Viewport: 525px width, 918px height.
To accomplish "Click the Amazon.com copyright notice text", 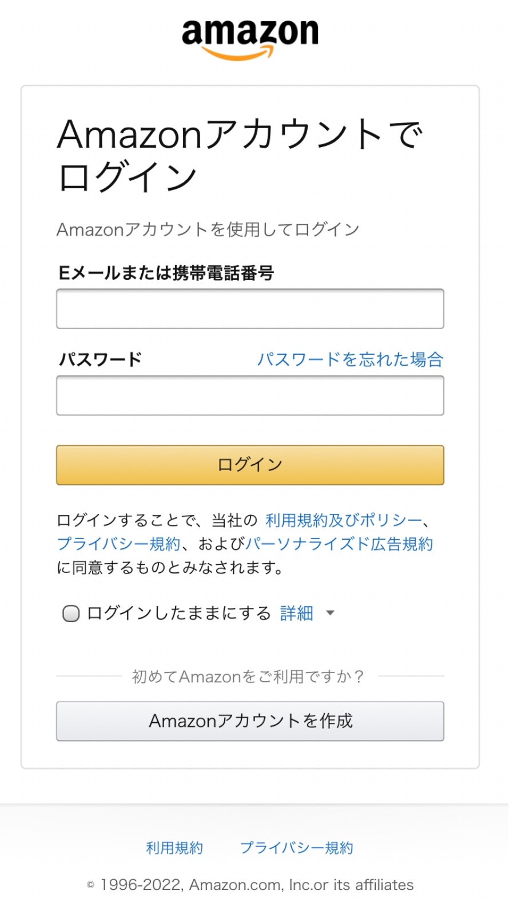I will 250,885.
